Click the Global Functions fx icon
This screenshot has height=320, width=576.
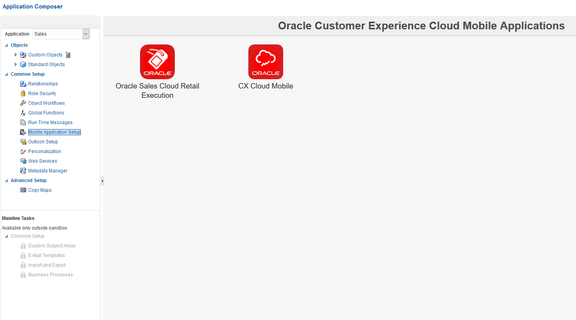(x=23, y=113)
